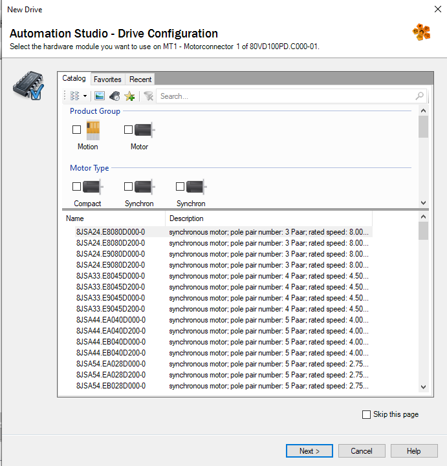Sort by the Name column header
447x466 pixels.
click(114, 218)
